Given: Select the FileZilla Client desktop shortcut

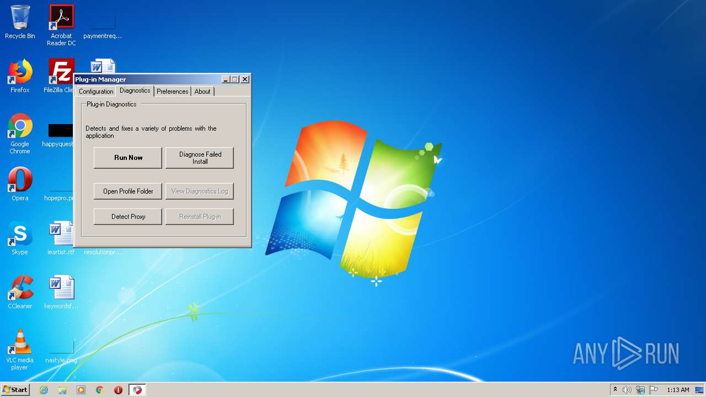Looking at the screenshot, I should coord(60,76).
